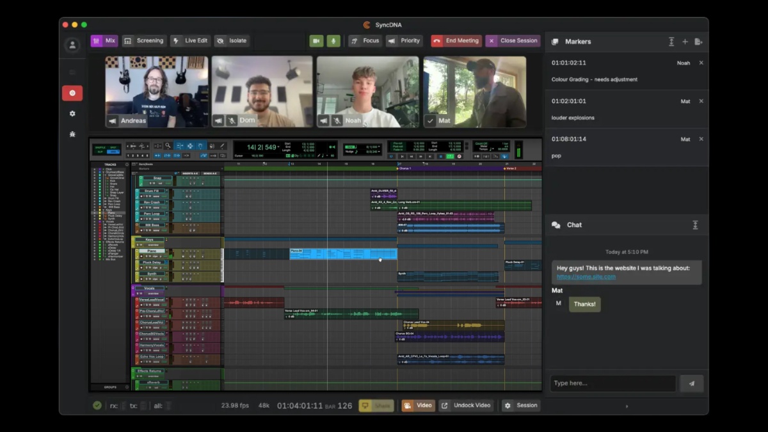Select the Pro Tools grabber hand tool
The image size is (768, 432).
tap(201, 146)
